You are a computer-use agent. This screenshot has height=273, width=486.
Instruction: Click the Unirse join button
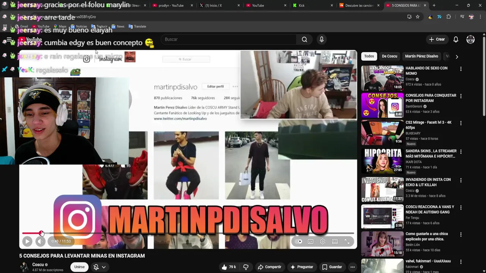(79, 267)
